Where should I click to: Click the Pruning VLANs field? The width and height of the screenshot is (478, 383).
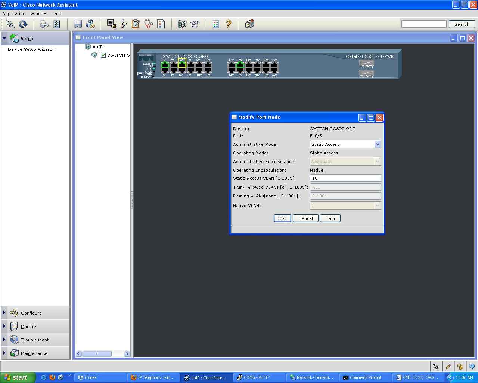point(345,196)
